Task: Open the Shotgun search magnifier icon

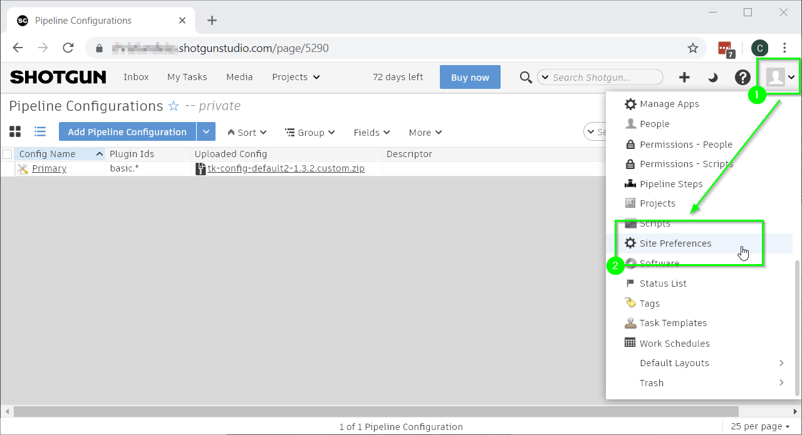Action: [526, 77]
